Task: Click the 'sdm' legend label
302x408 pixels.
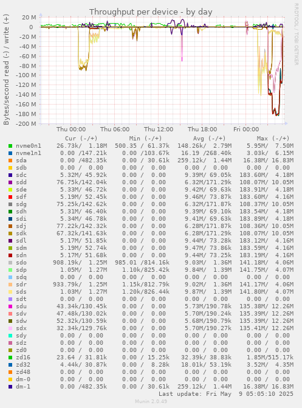Action: point(21,248)
